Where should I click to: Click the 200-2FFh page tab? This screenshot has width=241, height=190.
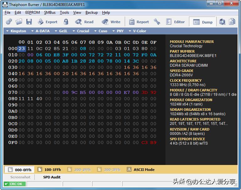point(79,170)
